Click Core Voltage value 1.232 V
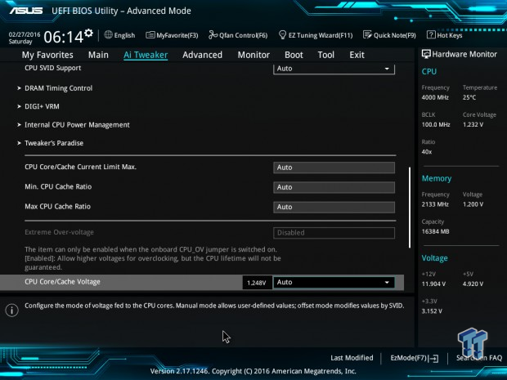This screenshot has height=380, width=507. (473, 124)
